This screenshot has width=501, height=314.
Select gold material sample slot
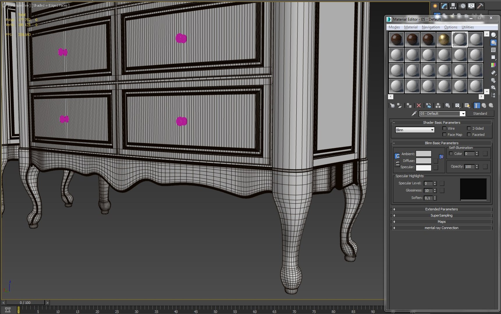(444, 39)
